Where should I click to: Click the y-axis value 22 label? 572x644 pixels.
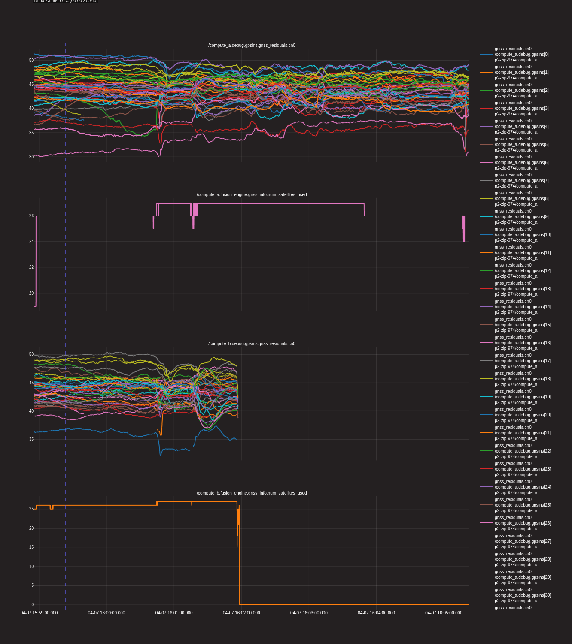point(31,267)
